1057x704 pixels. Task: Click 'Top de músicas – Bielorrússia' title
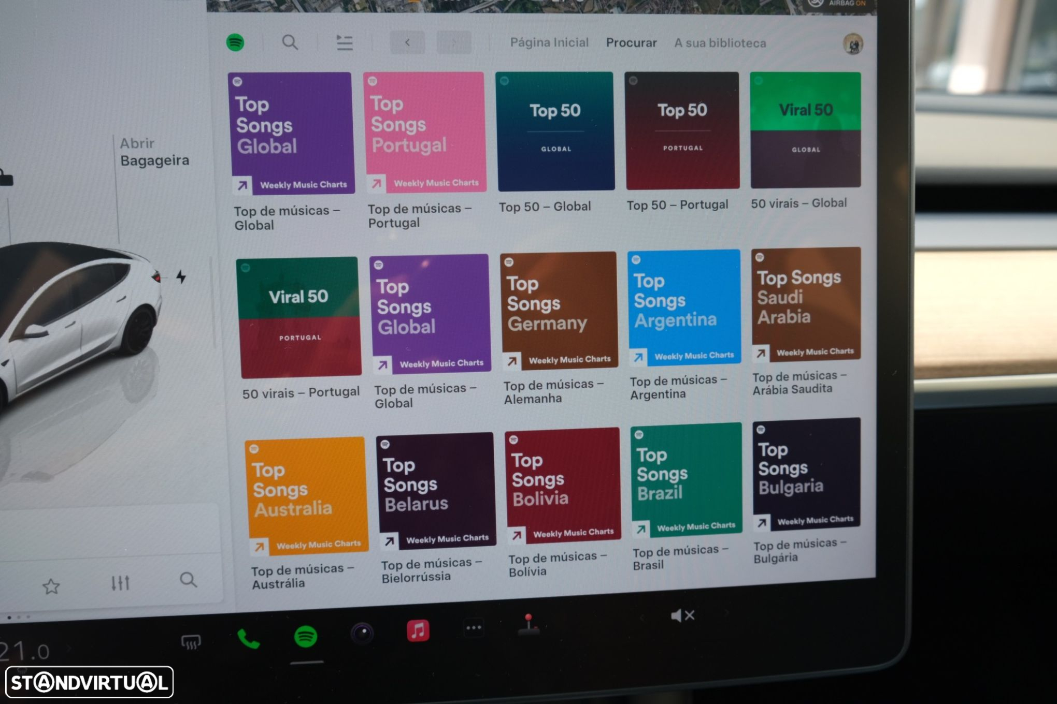point(432,569)
